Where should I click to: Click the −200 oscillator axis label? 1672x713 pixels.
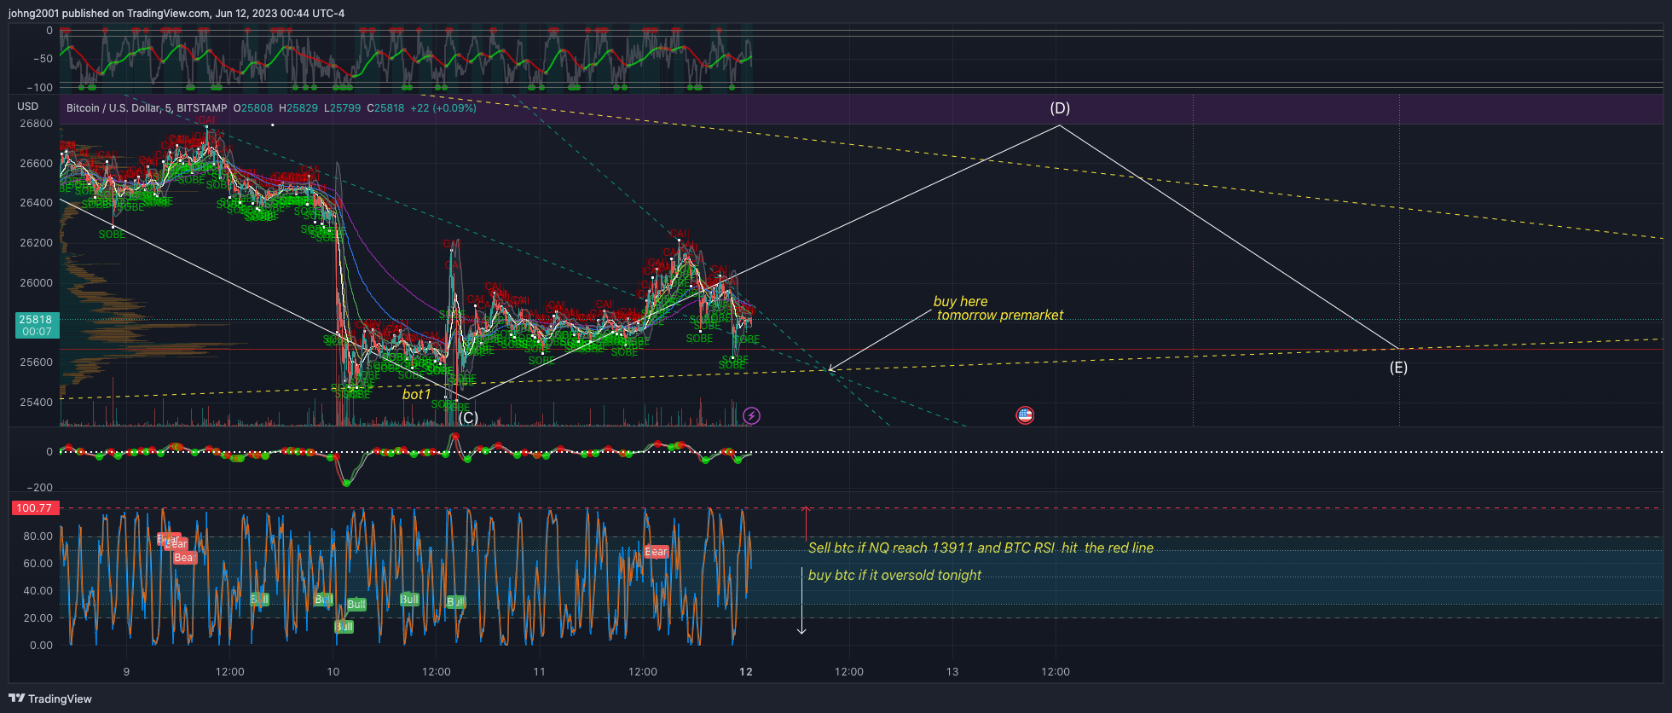(x=39, y=488)
